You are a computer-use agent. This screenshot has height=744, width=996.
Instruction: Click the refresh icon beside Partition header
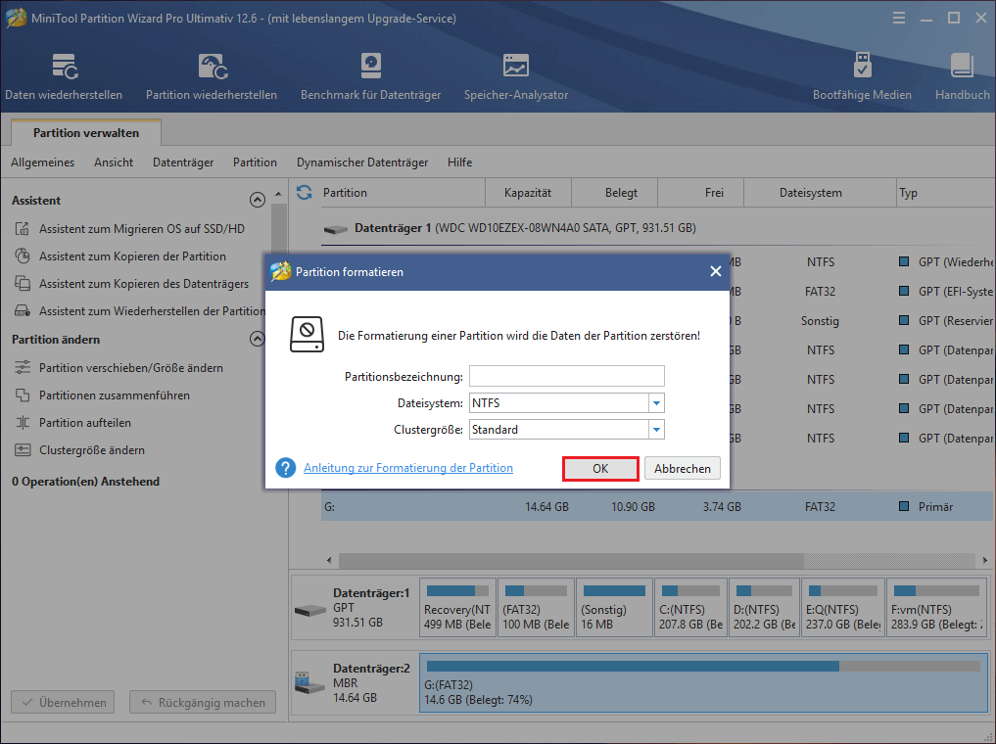point(305,192)
